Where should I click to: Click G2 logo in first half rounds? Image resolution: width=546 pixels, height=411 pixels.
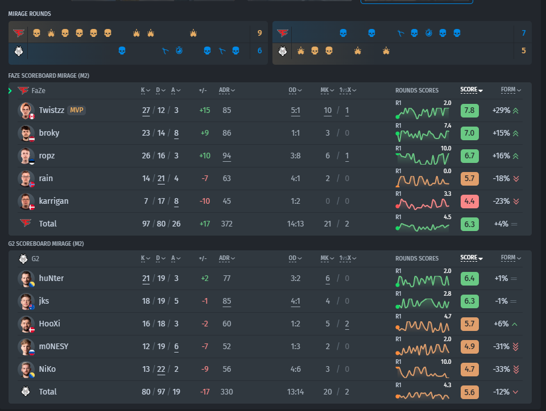[x=19, y=51]
